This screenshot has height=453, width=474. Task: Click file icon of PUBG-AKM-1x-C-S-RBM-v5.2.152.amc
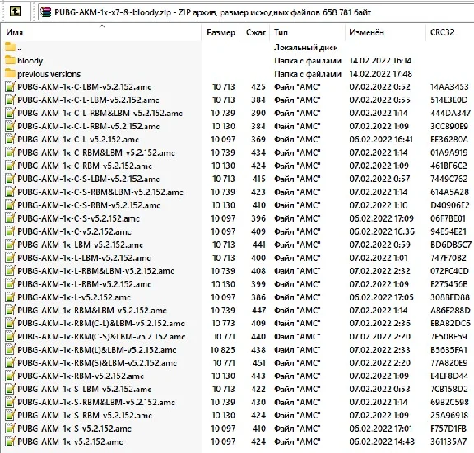click(x=10, y=205)
